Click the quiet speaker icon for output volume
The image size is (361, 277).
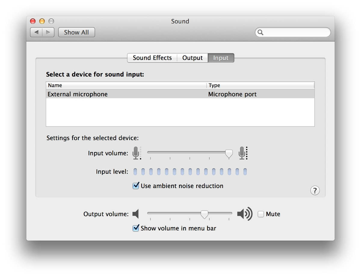point(136,214)
